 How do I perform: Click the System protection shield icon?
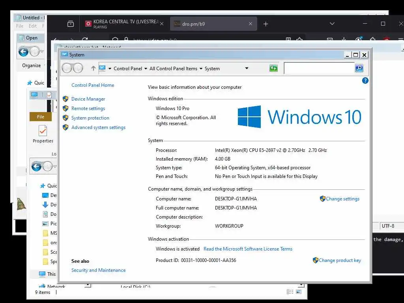click(x=66, y=118)
